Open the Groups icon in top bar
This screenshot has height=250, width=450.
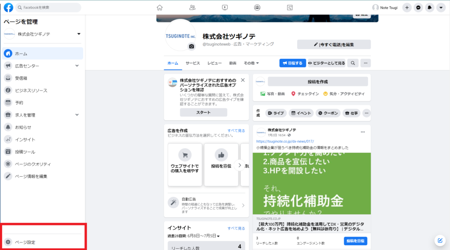(257, 8)
